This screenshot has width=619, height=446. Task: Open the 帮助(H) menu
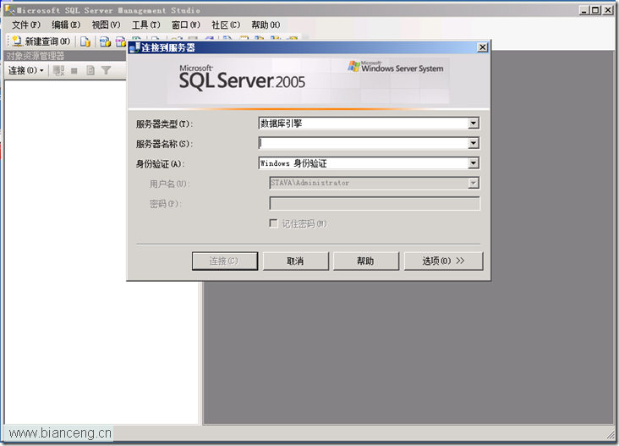coord(266,25)
